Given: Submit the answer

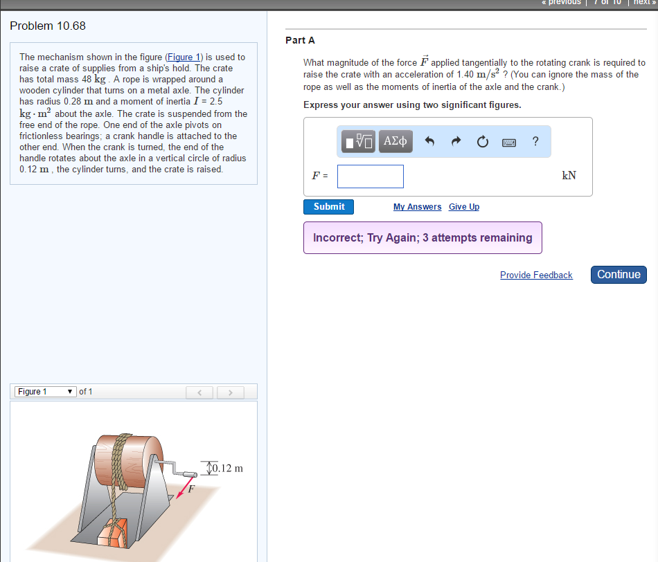Looking at the screenshot, I should click(328, 207).
